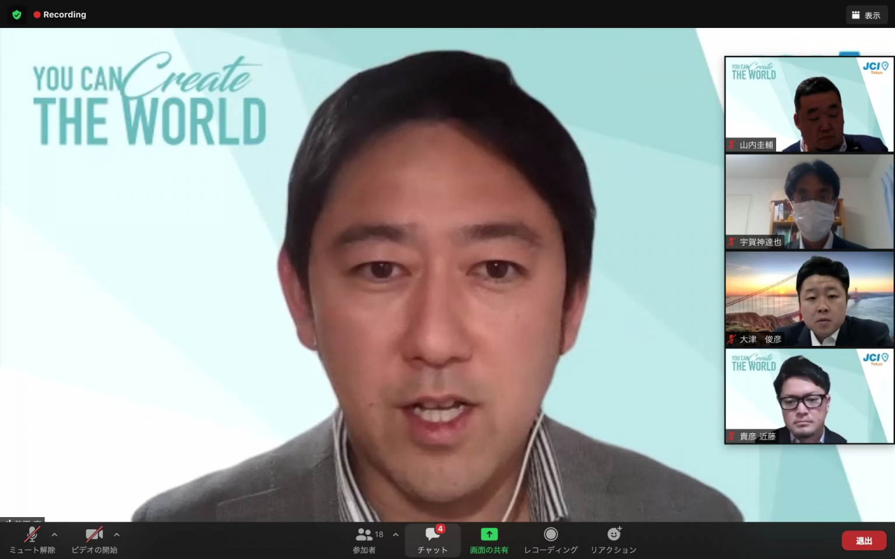Open reactions (リアクション) menu
Screen dimensions: 895x559
[x=614, y=540]
